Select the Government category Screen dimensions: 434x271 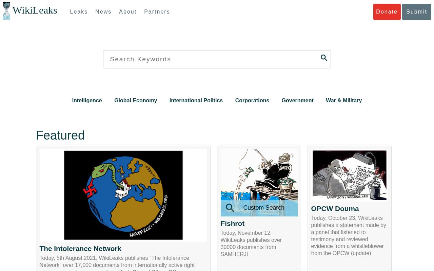click(x=297, y=101)
